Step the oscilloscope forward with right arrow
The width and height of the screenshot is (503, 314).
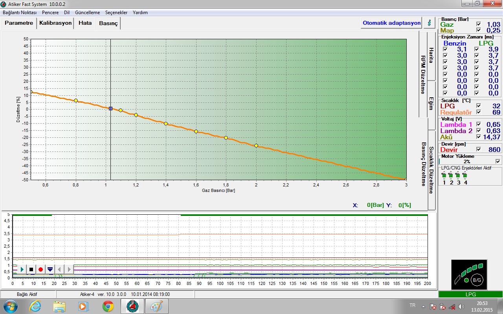[x=69, y=270]
